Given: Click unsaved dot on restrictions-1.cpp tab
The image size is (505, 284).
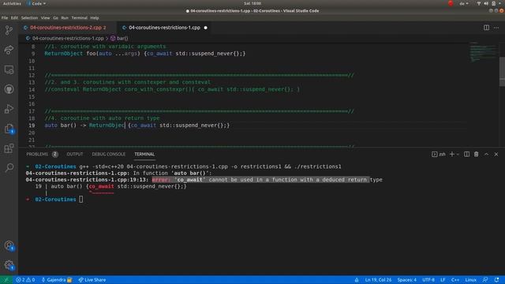Looking at the screenshot, I should (205, 28).
